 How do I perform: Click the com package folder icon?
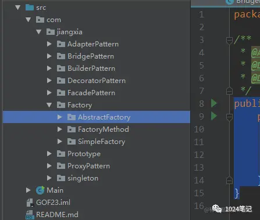point(40,20)
